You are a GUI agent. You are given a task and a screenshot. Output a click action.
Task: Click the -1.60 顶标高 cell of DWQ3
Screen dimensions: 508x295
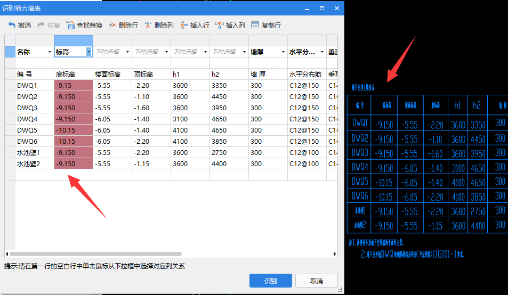(151, 108)
